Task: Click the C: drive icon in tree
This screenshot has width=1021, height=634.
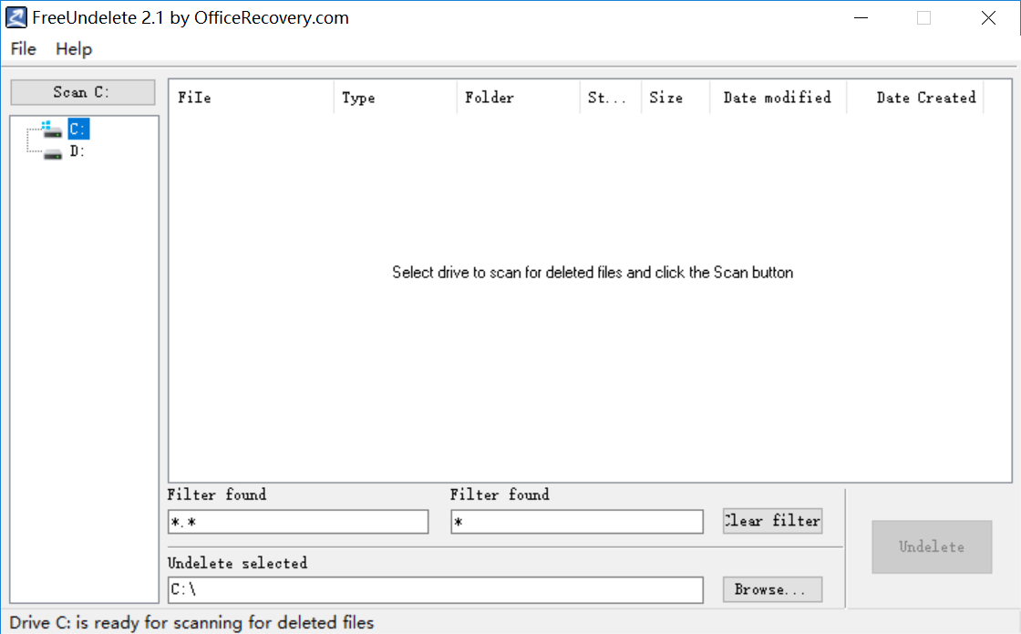Action: [x=52, y=130]
